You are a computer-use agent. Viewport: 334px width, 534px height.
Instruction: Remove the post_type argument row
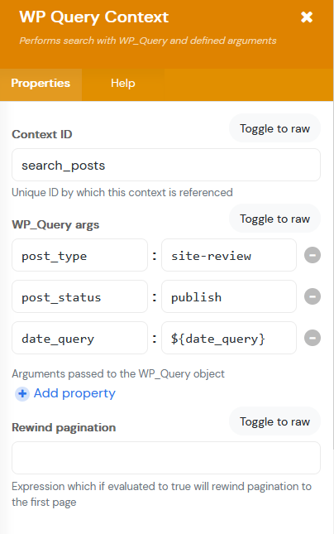(x=313, y=255)
